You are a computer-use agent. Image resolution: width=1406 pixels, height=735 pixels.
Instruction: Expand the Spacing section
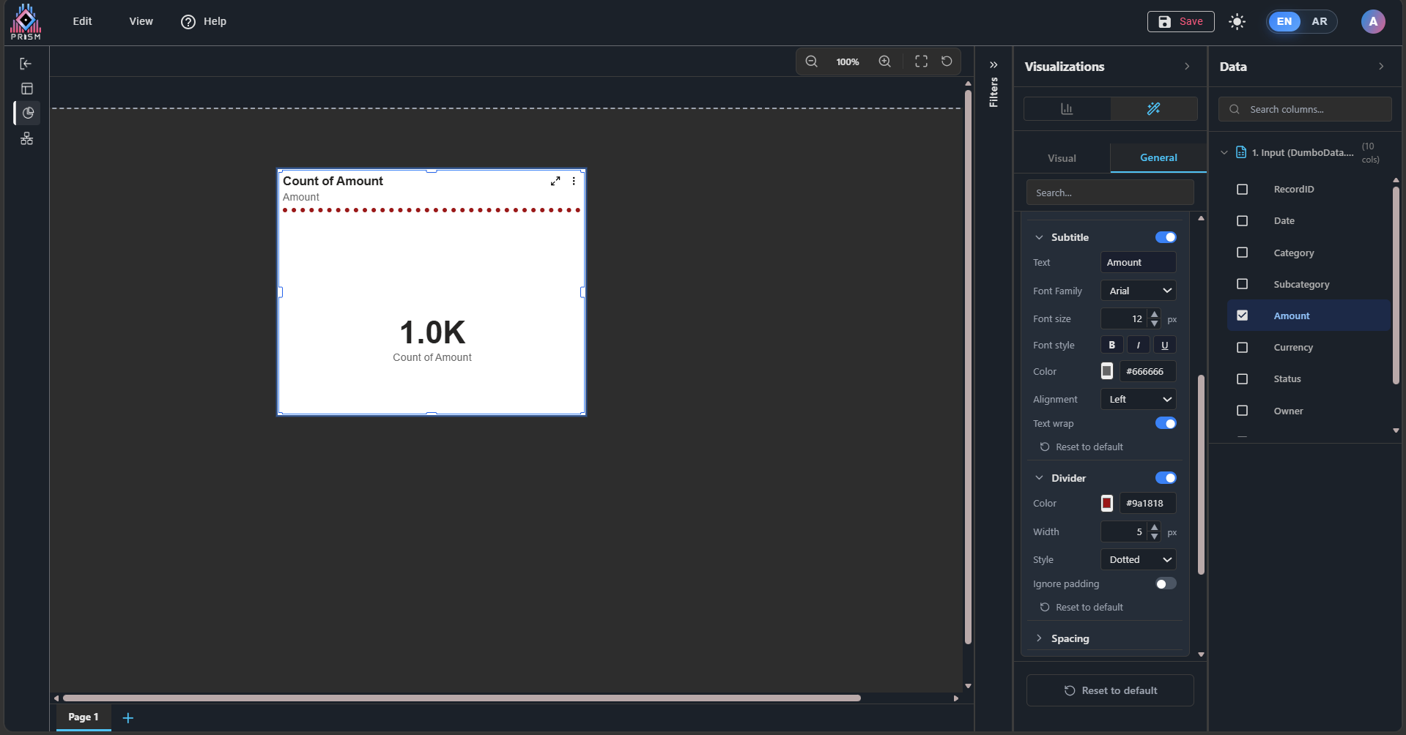pyautogui.click(x=1070, y=638)
